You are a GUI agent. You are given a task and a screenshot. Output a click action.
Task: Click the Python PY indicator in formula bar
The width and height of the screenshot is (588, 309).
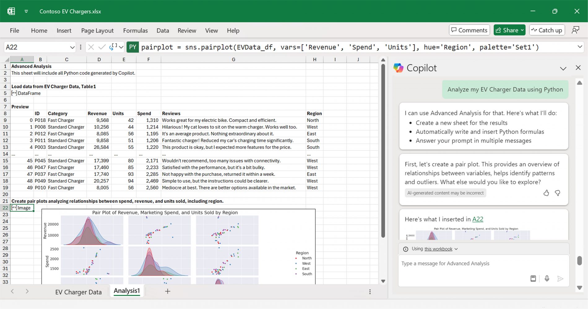click(132, 47)
